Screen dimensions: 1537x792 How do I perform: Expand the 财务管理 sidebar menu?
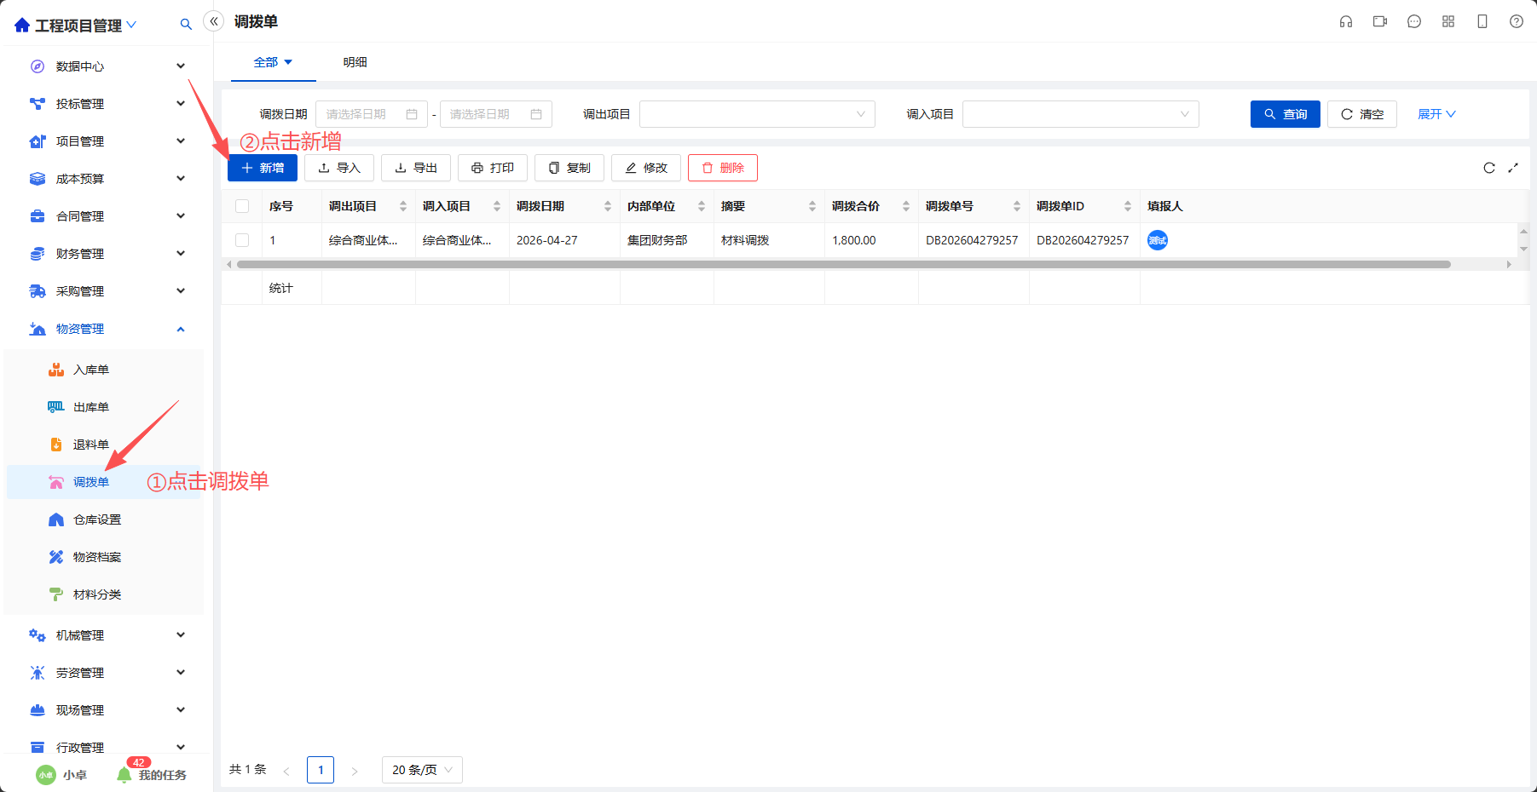[x=107, y=254]
